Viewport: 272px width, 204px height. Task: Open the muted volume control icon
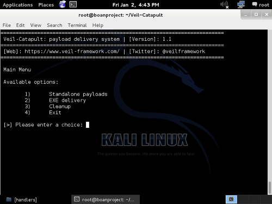click(x=224, y=5)
